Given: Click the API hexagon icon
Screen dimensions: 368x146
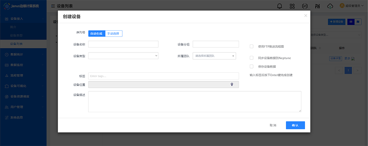Looking at the screenshot, I should [x=305, y=6].
